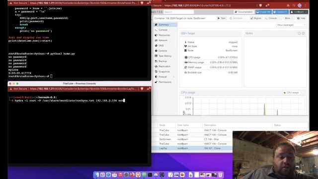Click the profile avatar in main browser toolbar
The height and width of the screenshot is (179, 318).
point(300,5)
